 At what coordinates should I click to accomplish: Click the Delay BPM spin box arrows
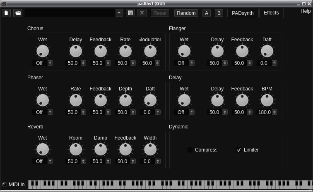tap(274, 112)
